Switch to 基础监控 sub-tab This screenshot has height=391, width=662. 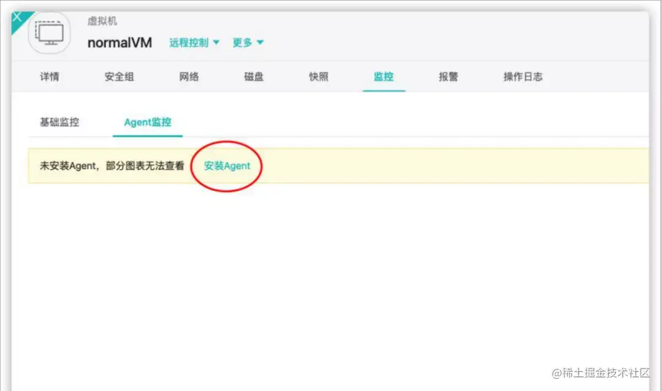pyautogui.click(x=59, y=122)
